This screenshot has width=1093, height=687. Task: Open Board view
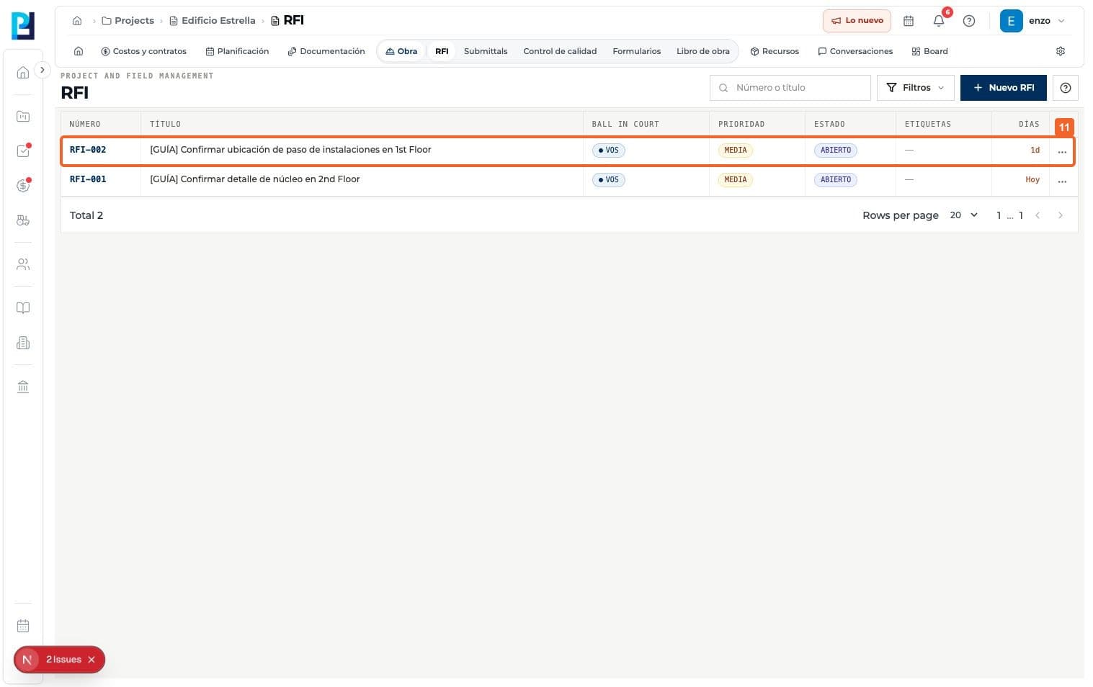929,51
